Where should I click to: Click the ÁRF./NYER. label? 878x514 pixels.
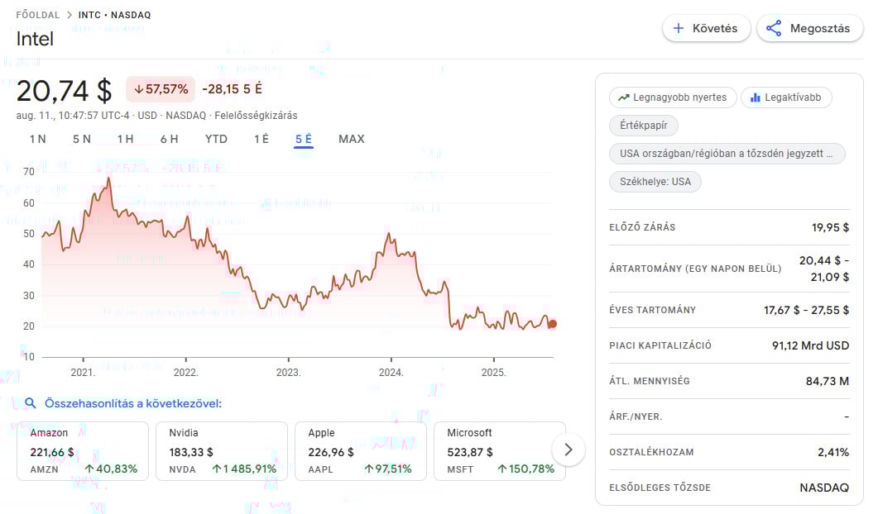[x=636, y=416]
